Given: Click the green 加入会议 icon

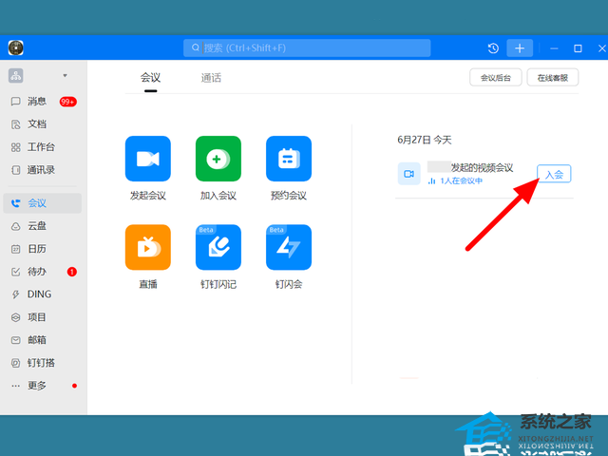Looking at the screenshot, I should click(x=218, y=159).
